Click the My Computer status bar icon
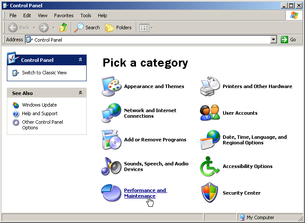The image size is (305, 223). pos(242,217)
